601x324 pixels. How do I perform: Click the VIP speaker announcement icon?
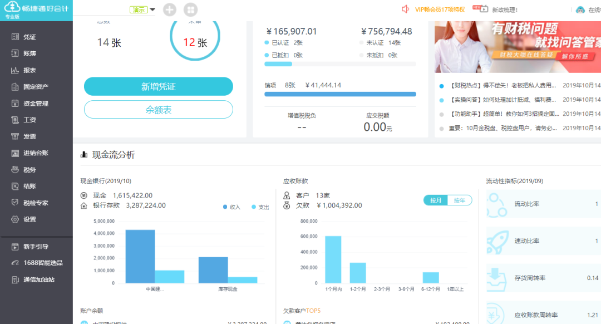click(x=405, y=9)
